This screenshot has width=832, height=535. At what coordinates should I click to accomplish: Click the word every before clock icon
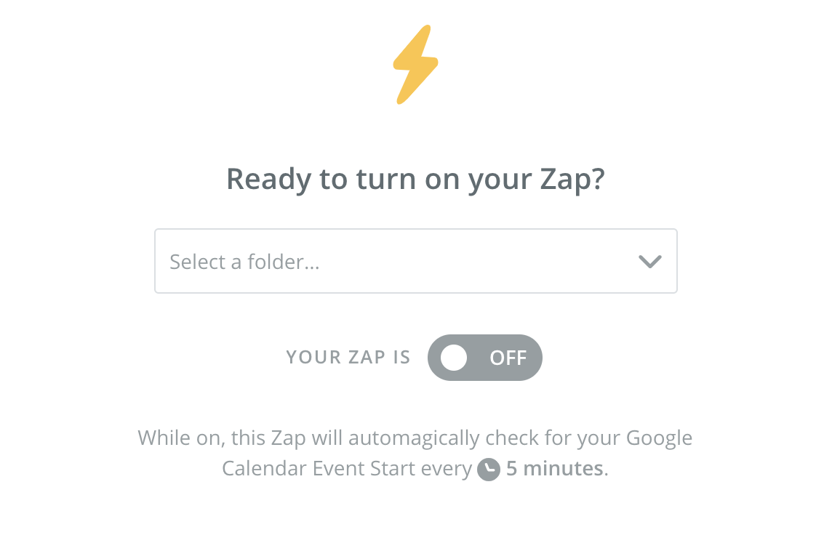pyautogui.click(x=446, y=470)
